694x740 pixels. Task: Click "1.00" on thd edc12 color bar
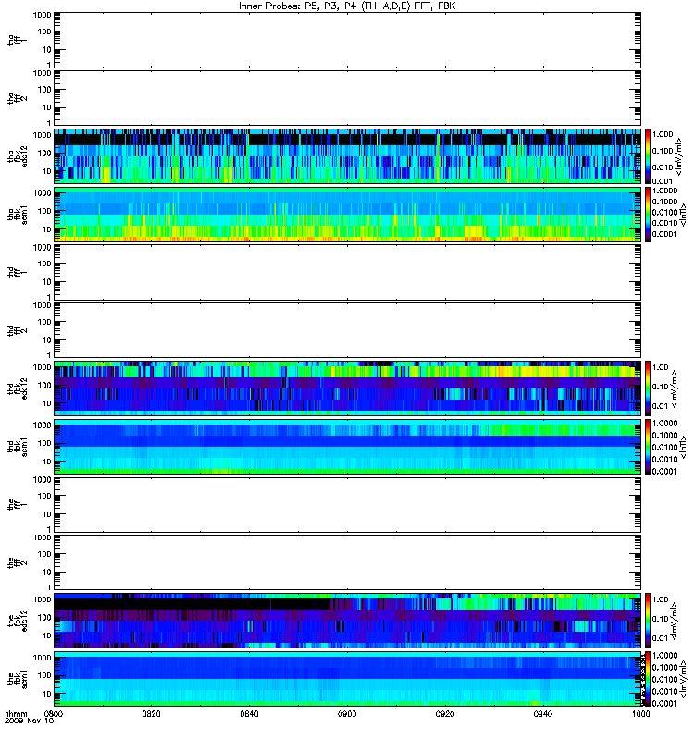[x=661, y=367]
